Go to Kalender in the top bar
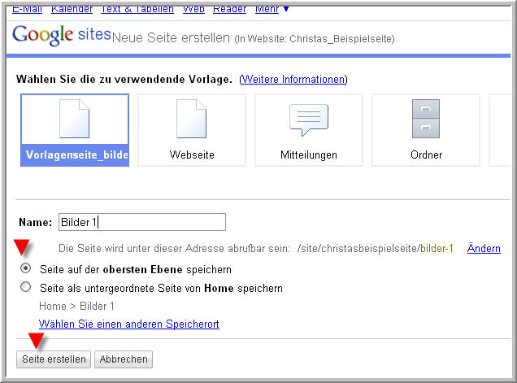517x383 pixels. (72, 9)
